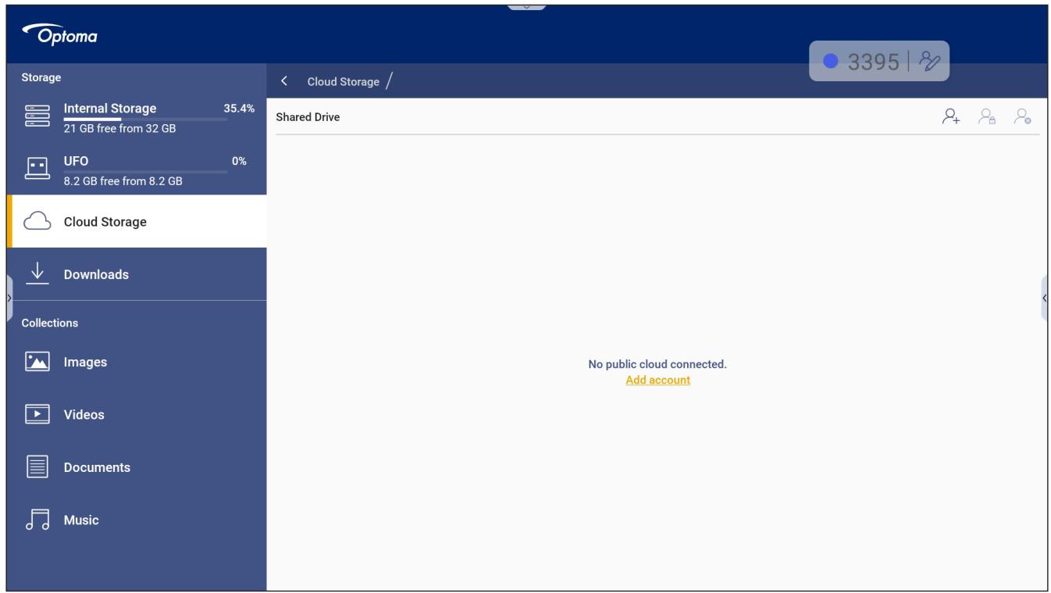Image resolution: width=1051 pixels, height=593 pixels.
Task: Expand the left edge side handle
Action: (x=9, y=298)
